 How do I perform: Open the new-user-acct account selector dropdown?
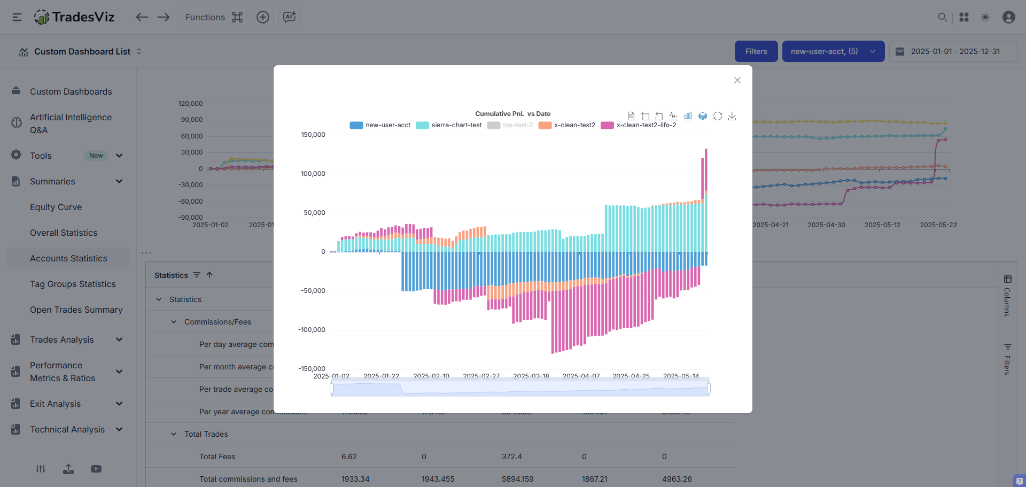pos(833,51)
